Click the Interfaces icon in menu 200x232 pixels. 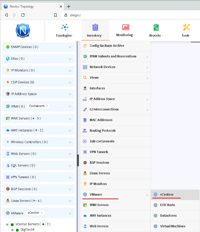point(85,88)
